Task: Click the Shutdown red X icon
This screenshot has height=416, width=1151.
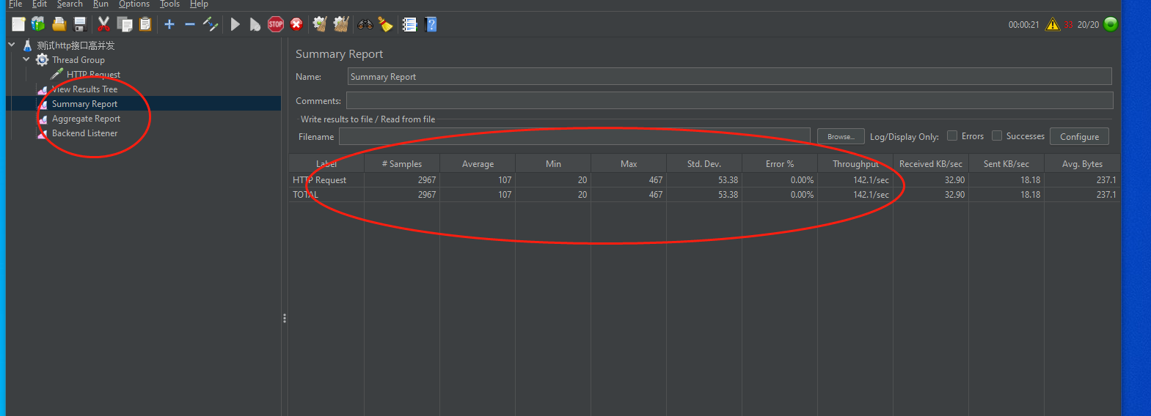Action: (296, 24)
